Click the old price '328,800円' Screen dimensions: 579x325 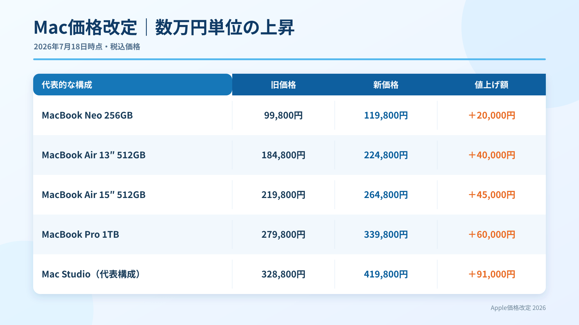(283, 274)
